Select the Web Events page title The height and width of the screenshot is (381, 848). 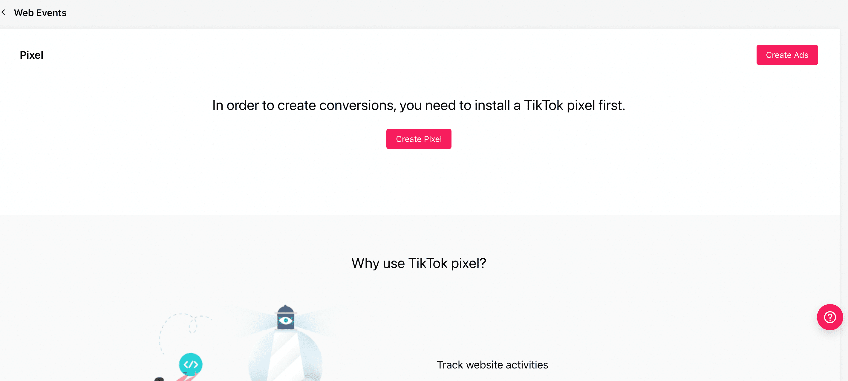40,13
